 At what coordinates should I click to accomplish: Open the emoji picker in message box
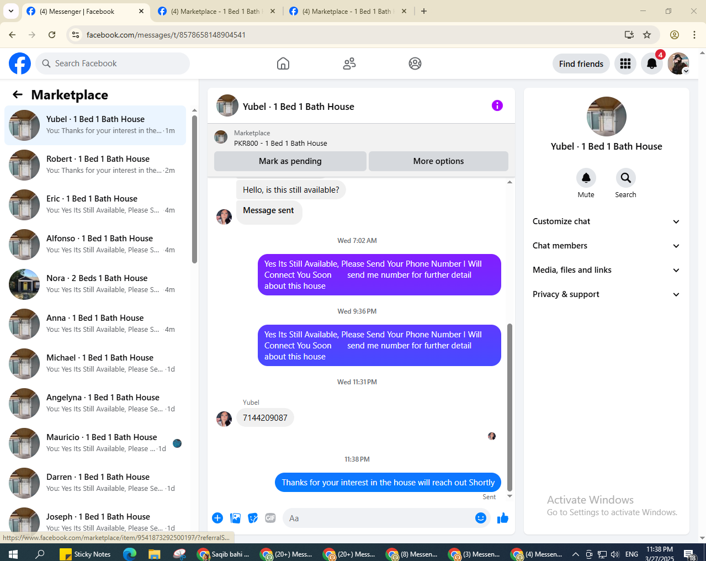tap(481, 518)
